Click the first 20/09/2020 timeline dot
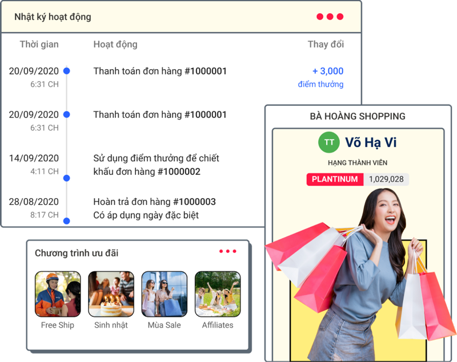The width and height of the screenshot is (457, 362). pyautogui.click(x=67, y=71)
